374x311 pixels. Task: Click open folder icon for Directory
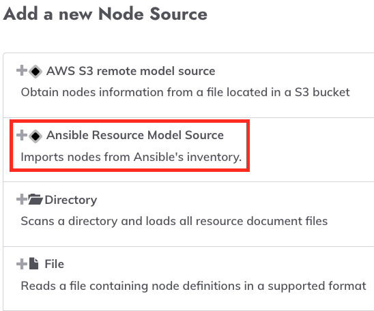click(35, 199)
